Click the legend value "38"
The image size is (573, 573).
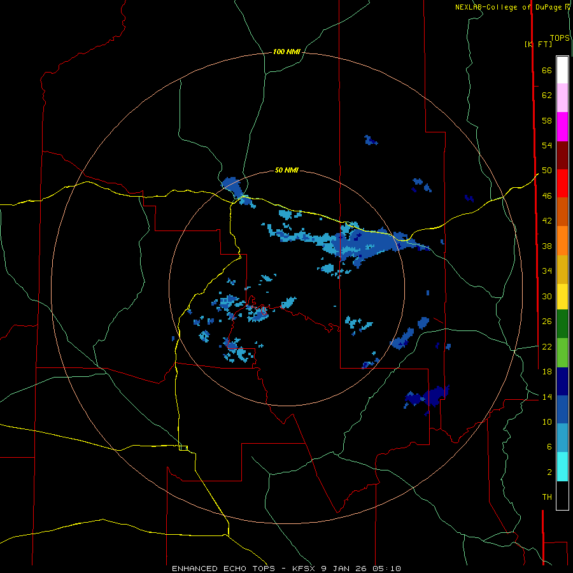[547, 246]
